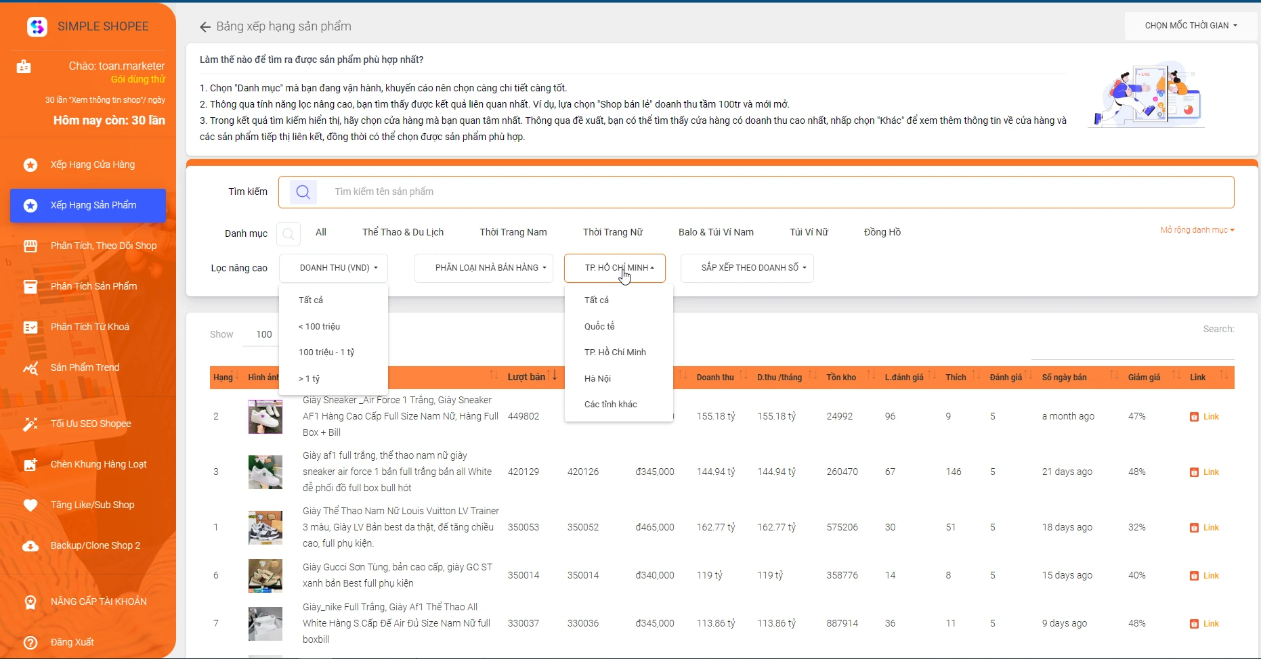Click the sort arrows on Doanh thu column
Viewport: 1261px width, 659px height.
[744, 376]
